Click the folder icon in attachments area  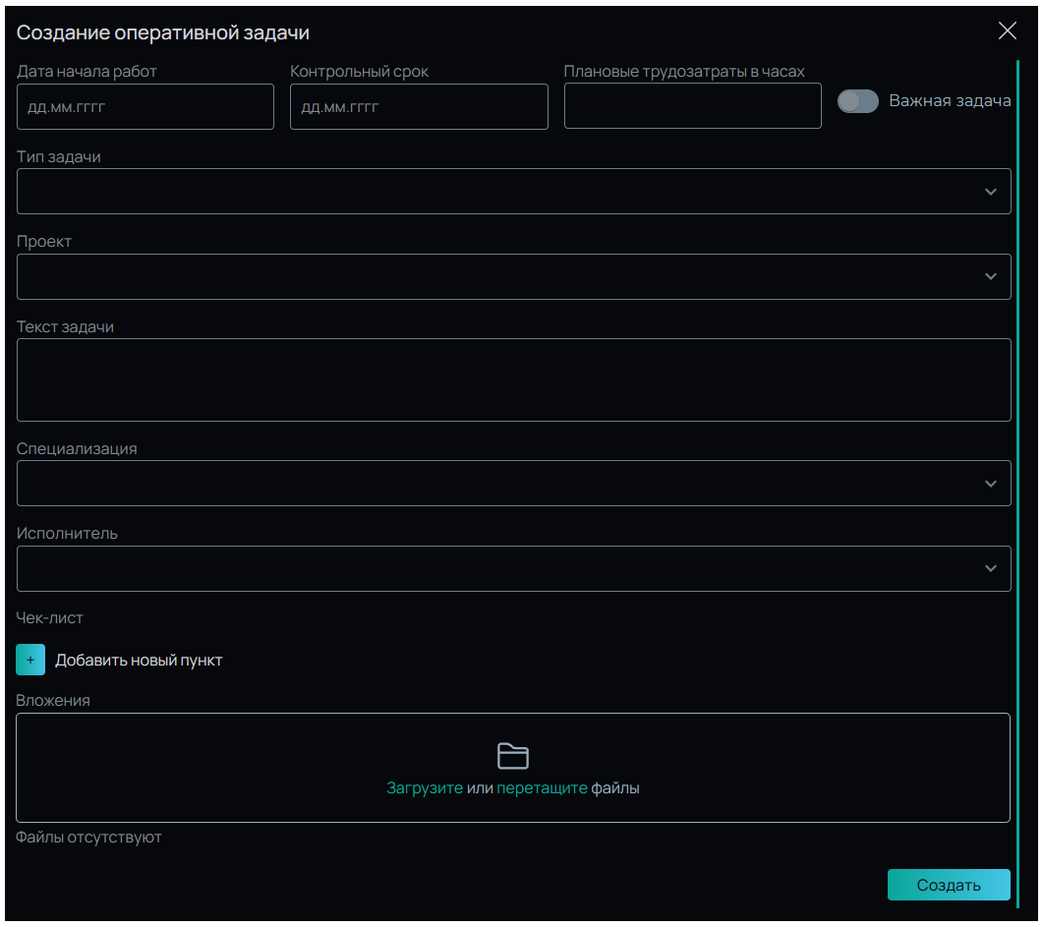tap(513, 756)
